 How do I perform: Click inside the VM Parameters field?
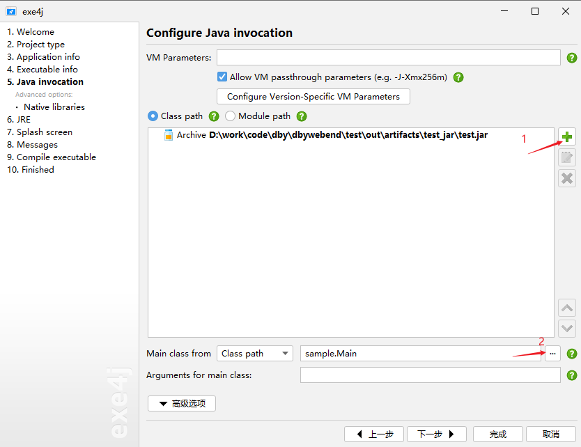click(388, 57)
